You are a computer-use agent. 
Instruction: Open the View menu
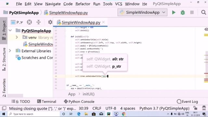tap(38, 4)
